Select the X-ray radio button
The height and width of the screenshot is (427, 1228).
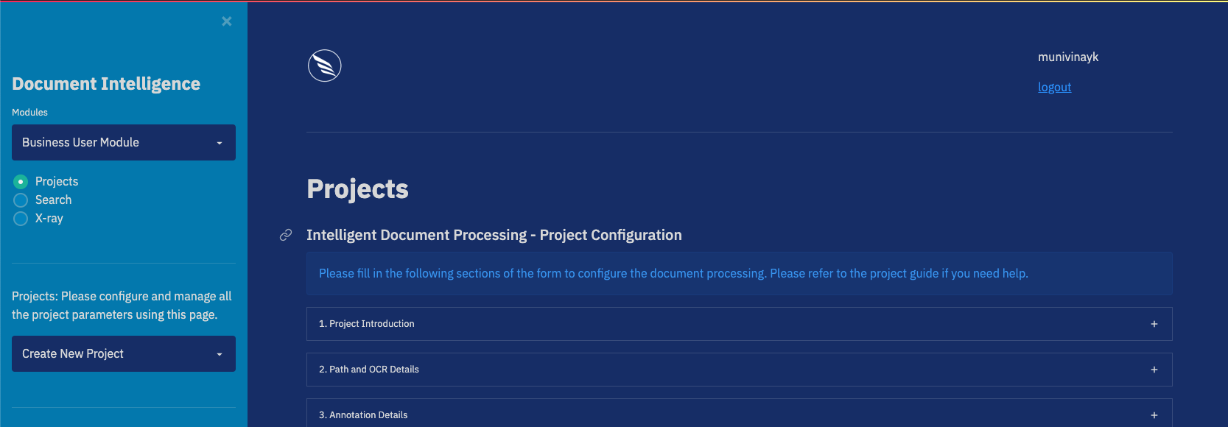20,218
